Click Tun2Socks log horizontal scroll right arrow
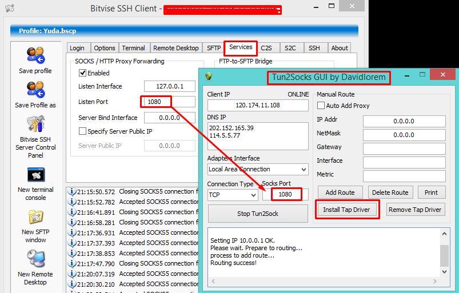 434,282
